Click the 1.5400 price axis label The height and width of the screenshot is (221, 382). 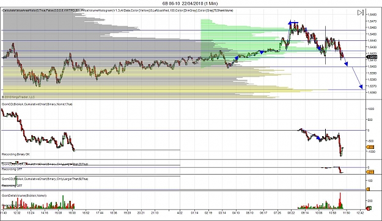click(x=372, y=67)
